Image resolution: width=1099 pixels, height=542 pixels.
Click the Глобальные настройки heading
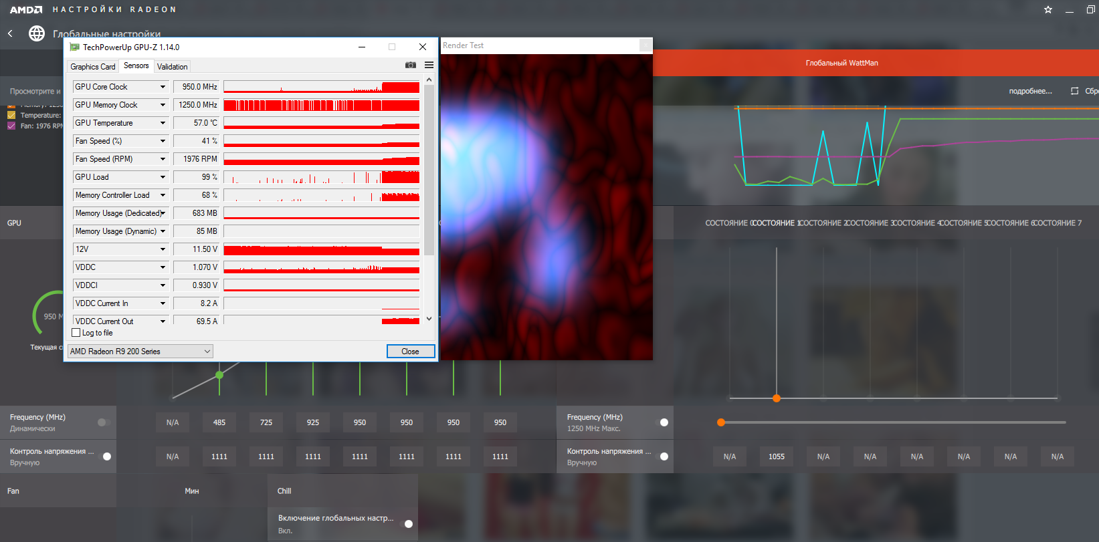pyautogui.click(x=107, y=34)
